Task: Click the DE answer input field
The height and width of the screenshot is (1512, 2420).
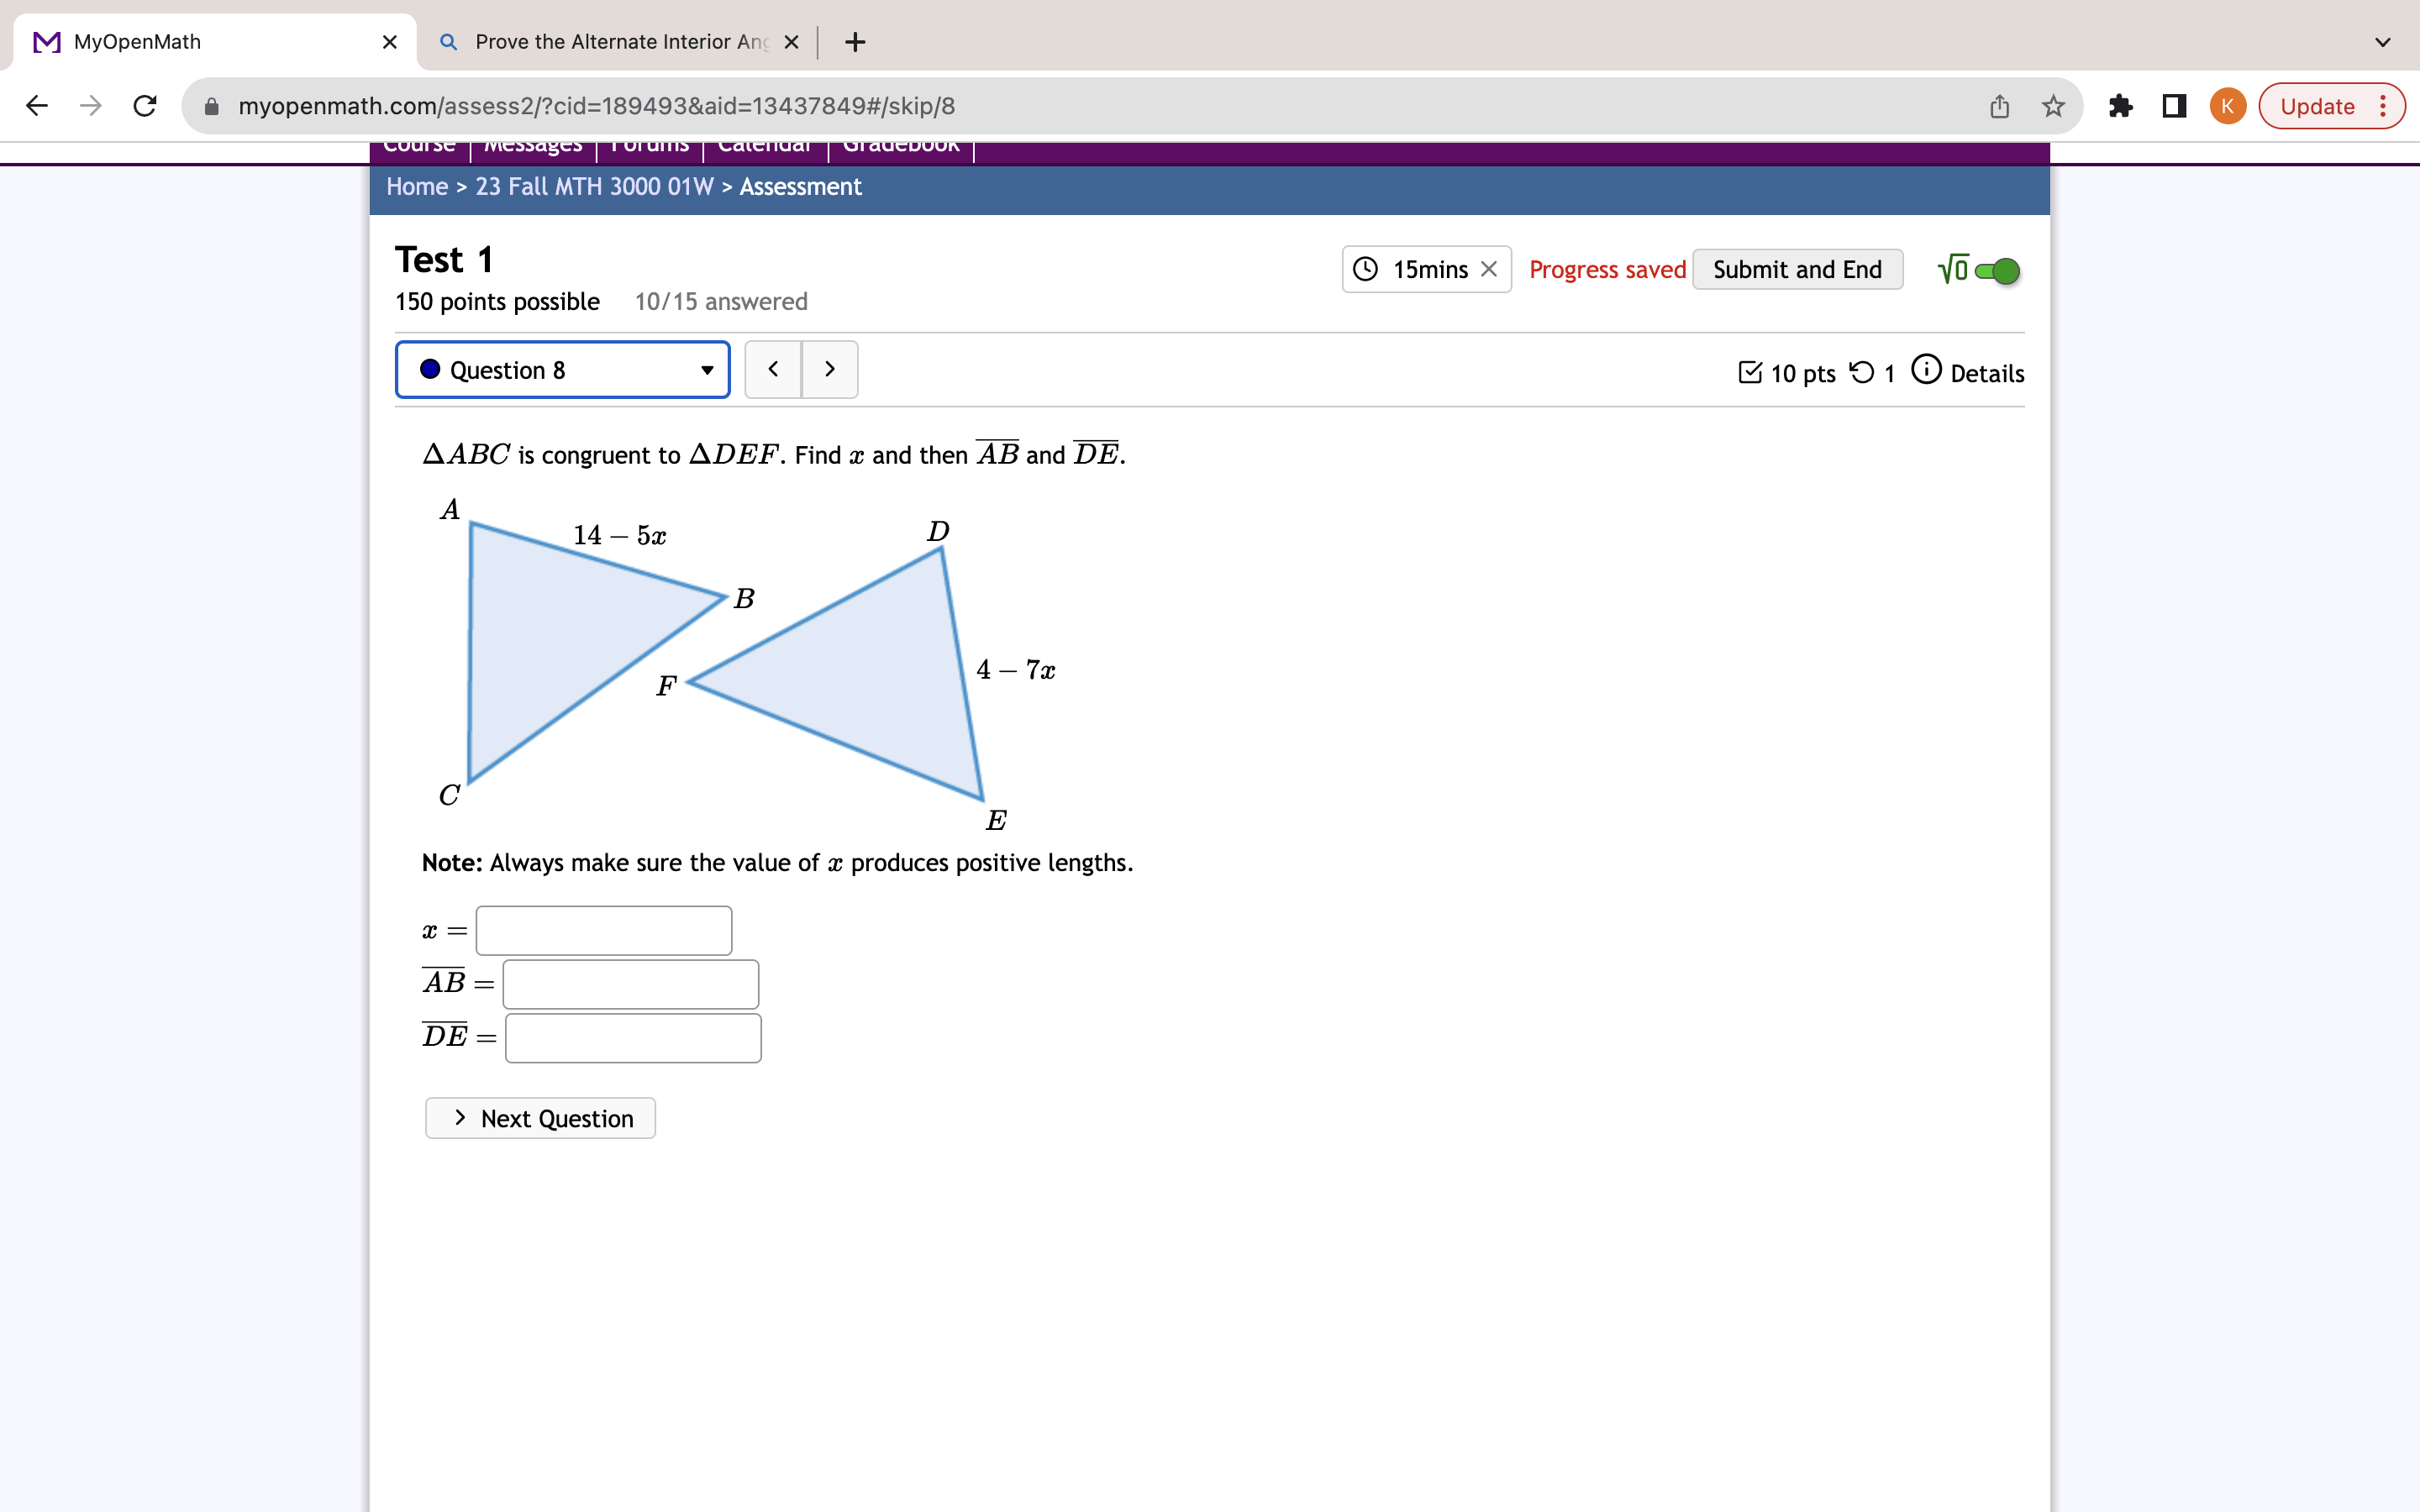Action: tap(633, 1038)
